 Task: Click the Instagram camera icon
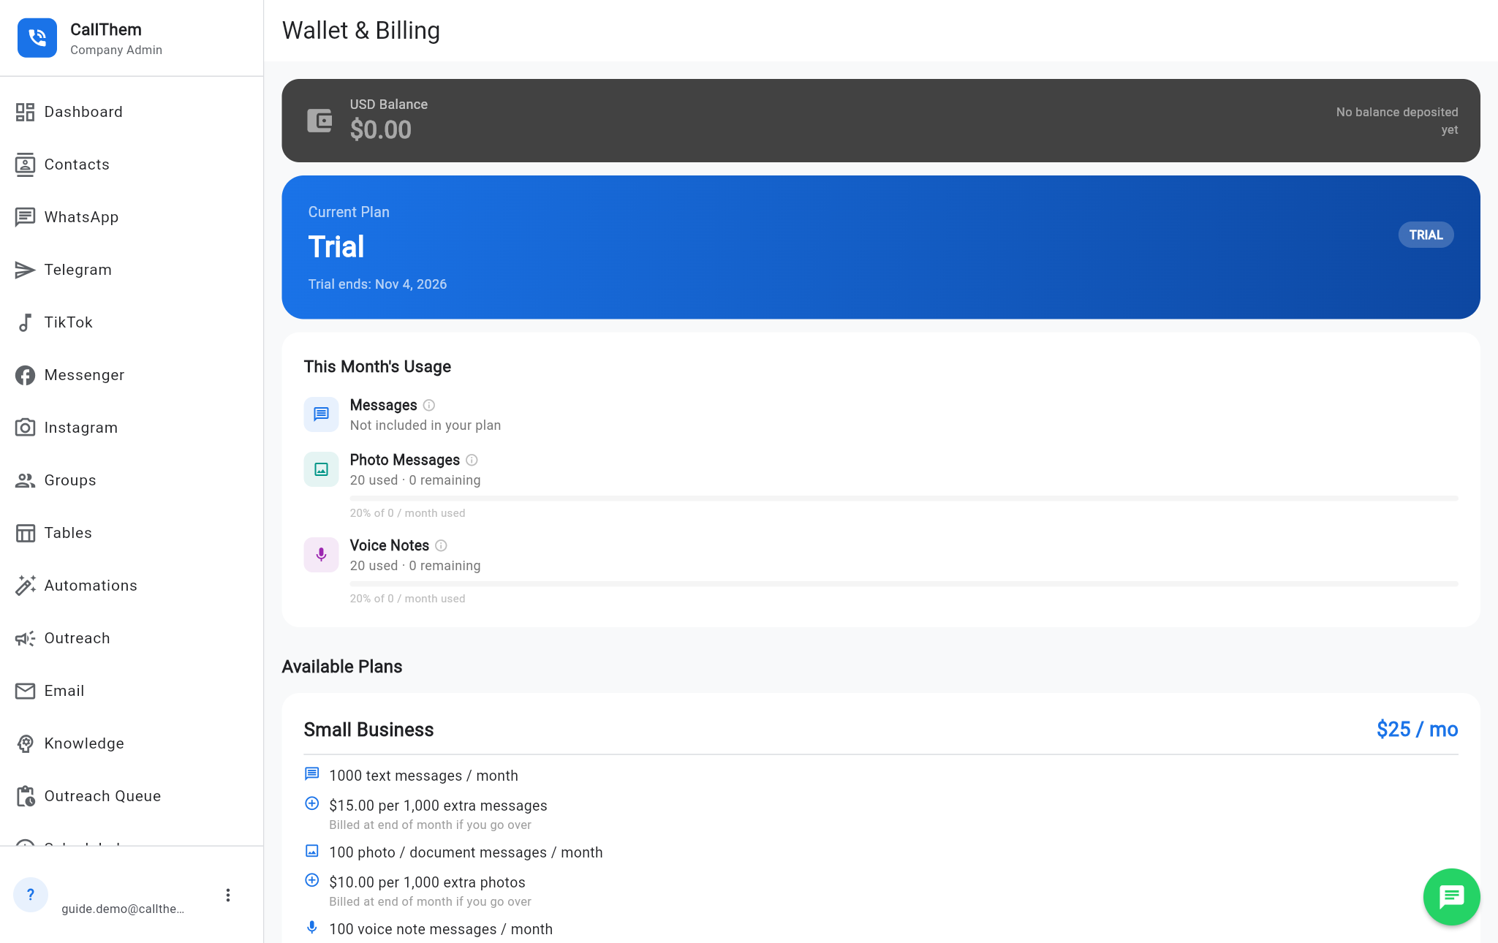(25, 428)
